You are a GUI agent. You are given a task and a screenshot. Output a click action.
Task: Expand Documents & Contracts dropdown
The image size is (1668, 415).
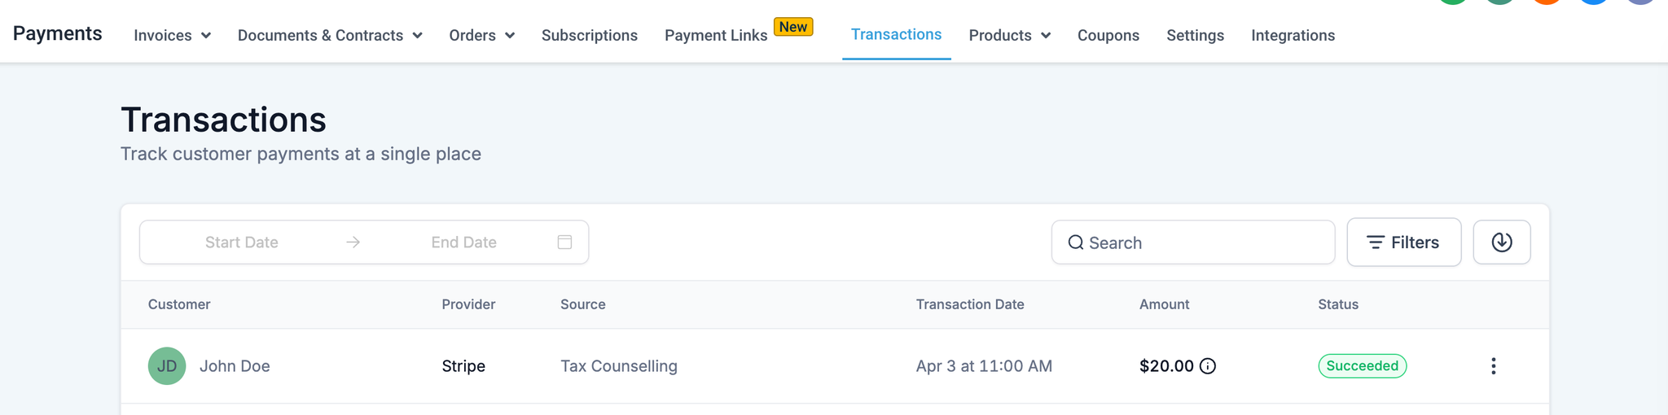[330, 36]
